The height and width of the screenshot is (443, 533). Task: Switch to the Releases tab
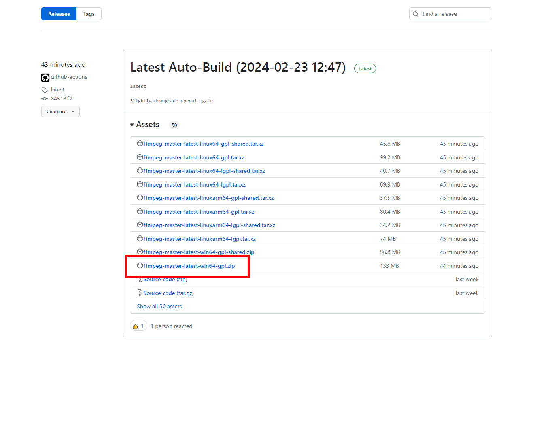59,14
